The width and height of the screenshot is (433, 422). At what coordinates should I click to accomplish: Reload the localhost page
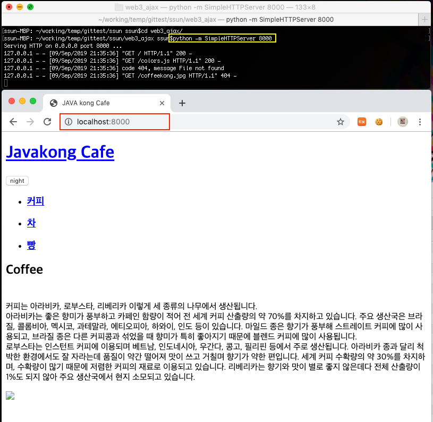tap(47, 122)
